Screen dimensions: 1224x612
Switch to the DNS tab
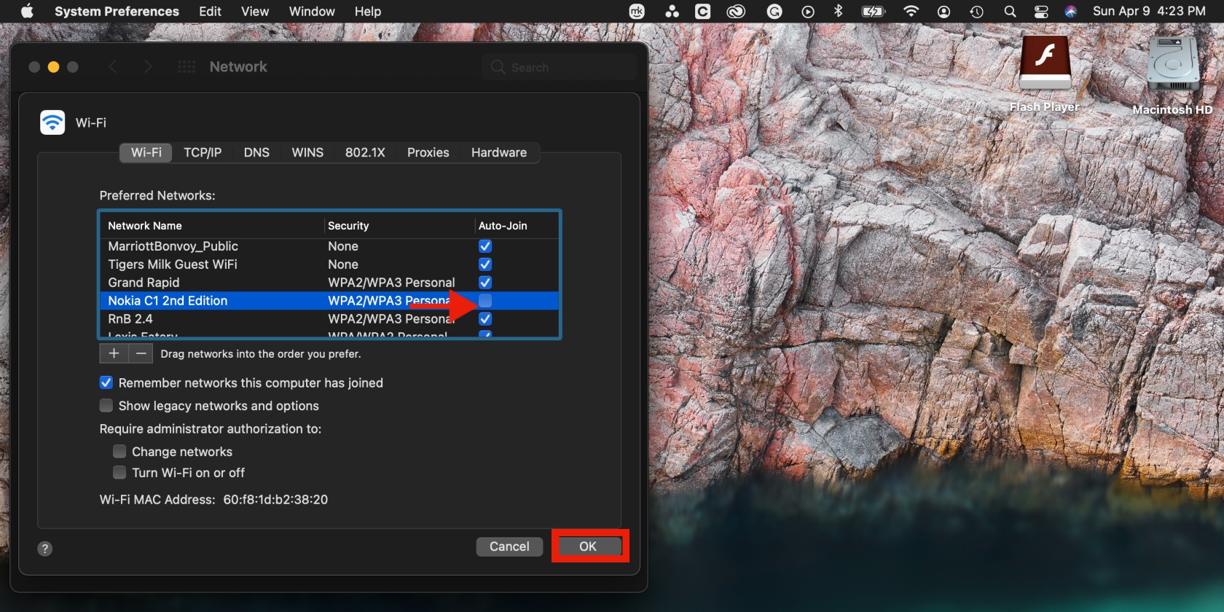[x=256, y=152]
